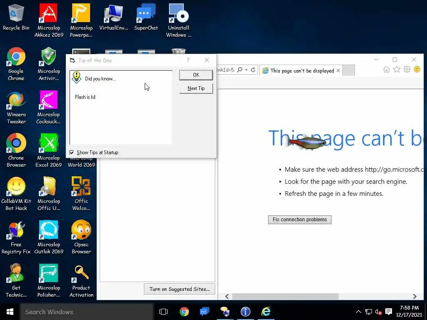This screenshot has width=427, height=320.
Task: Open a new blank IE tab
Action: (348, 70)
